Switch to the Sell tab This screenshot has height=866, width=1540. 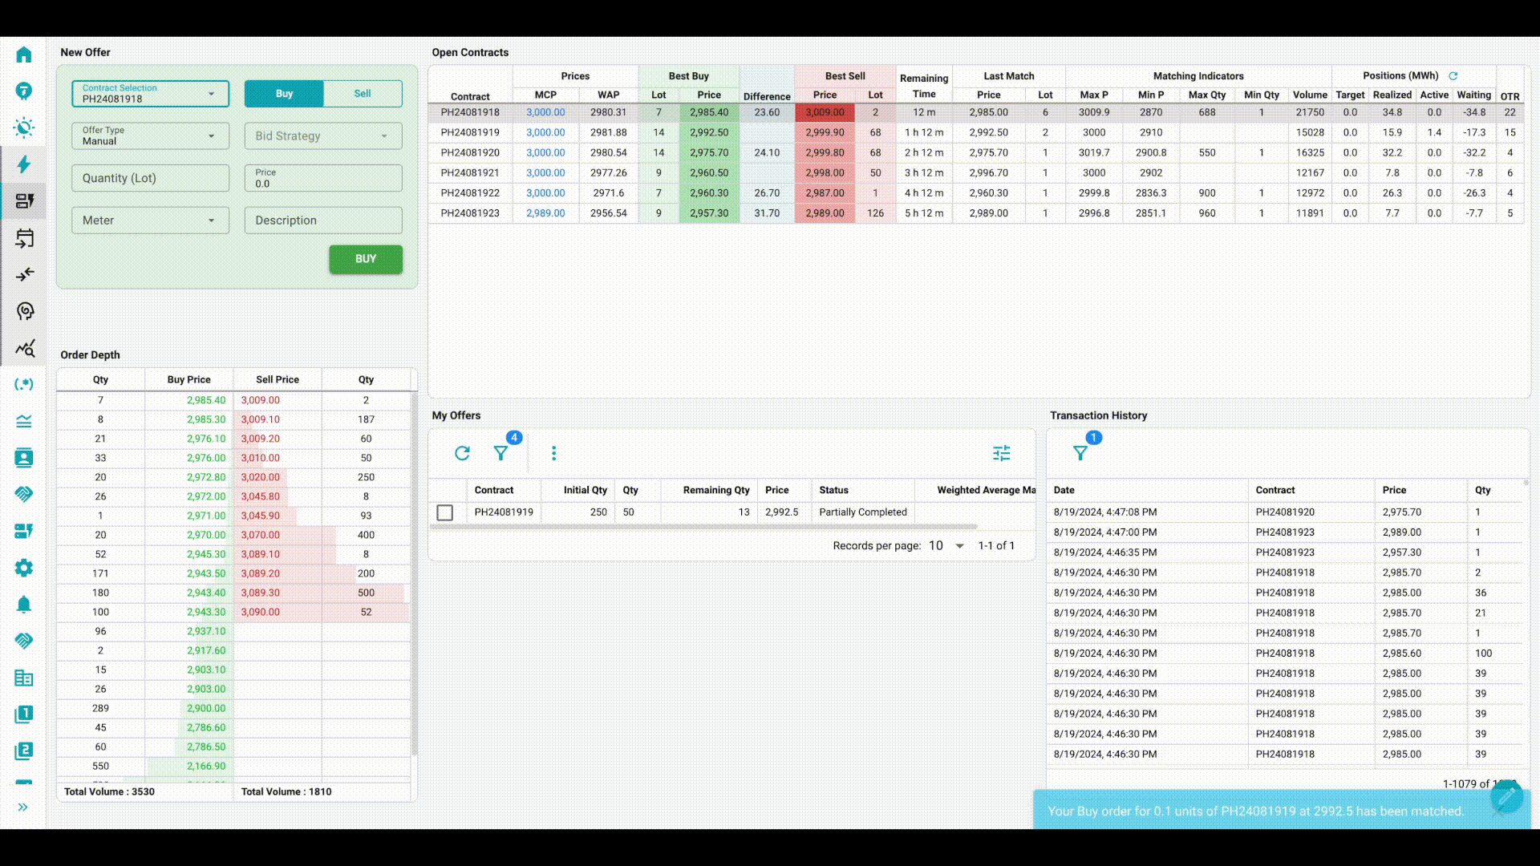click(x=362, y=94)
